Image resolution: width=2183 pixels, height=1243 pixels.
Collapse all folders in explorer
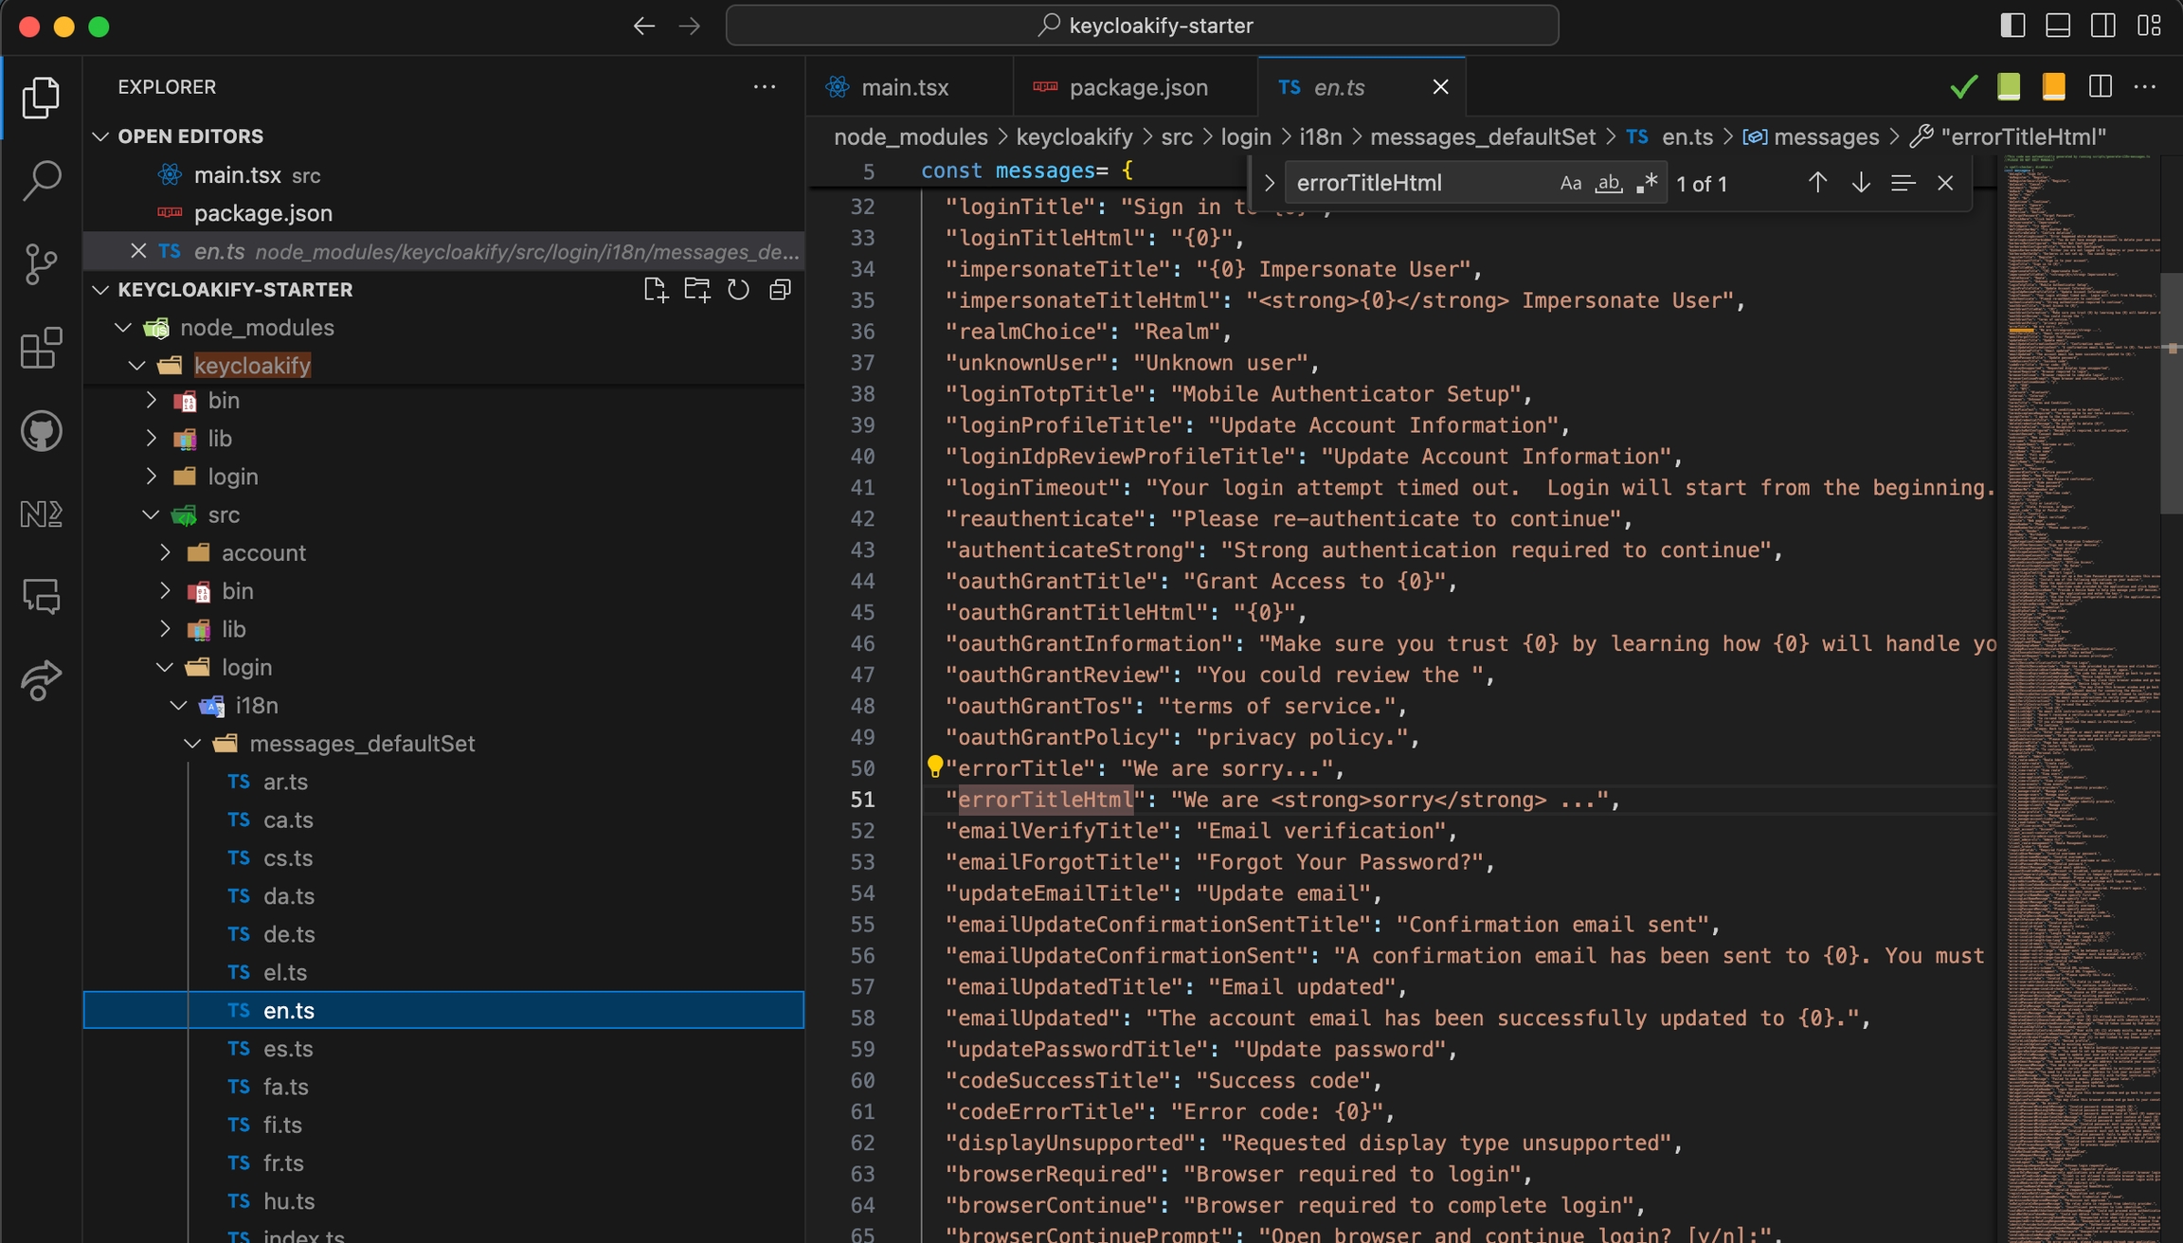coord(780,290)
